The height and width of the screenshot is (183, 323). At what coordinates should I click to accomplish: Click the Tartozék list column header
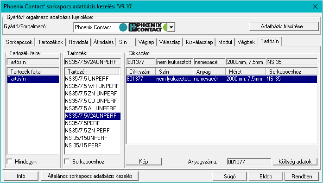tap(92, 72)
